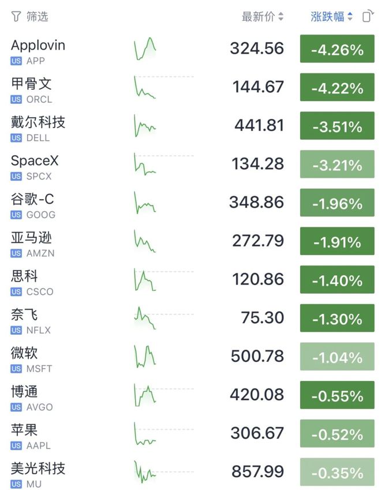Open the 筛选 filter icon

coord(16,16)
